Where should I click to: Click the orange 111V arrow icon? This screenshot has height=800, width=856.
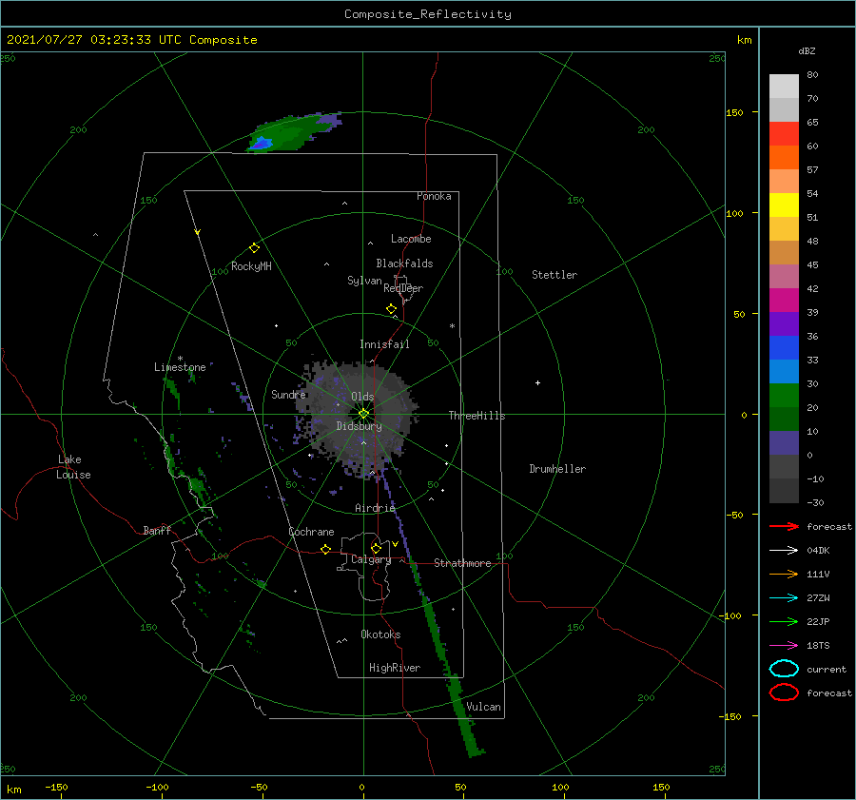point(784,574)
